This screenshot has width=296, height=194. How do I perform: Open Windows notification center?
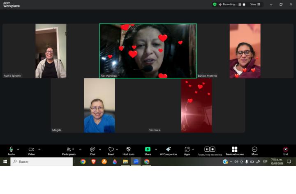pyautogui.click(x=289, y=162)
